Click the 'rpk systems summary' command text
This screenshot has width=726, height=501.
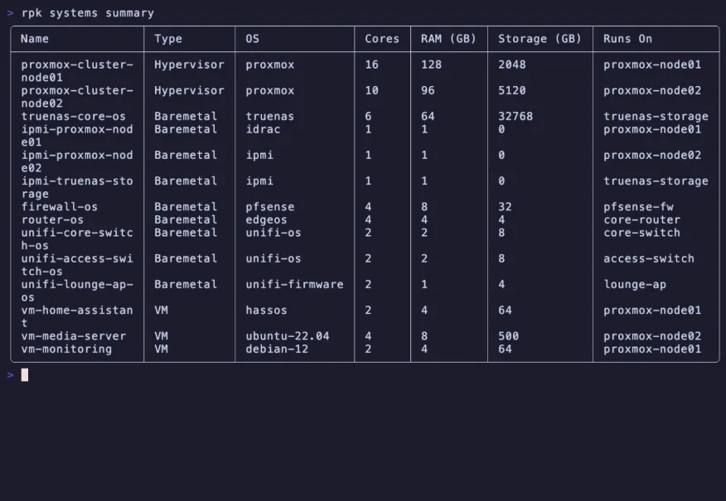(88, 13)
